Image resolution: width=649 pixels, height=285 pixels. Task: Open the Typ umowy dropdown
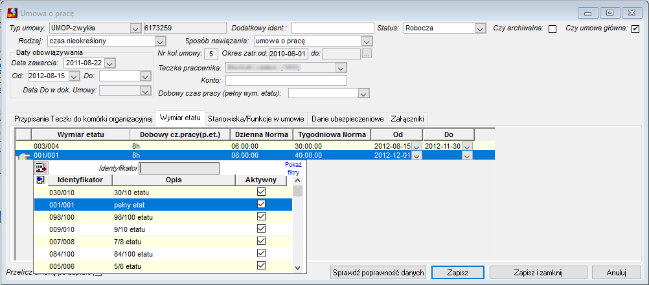tap(135, 28)
